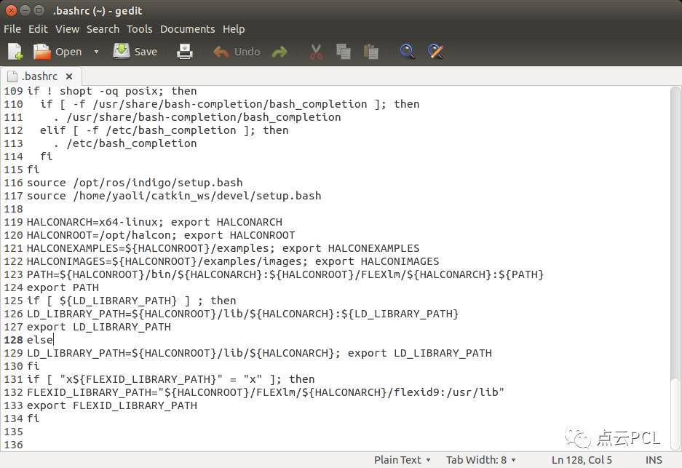Open the Find search tool
The image size is (682, 468).
pos(408,52)
